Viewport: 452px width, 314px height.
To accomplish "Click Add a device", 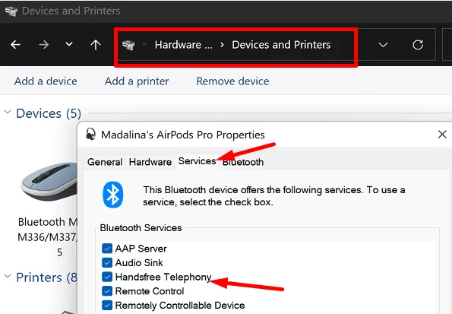I will [x=46, y=81].
